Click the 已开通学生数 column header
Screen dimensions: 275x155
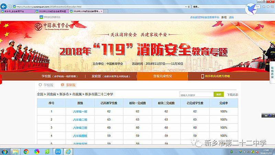point(109,103)
